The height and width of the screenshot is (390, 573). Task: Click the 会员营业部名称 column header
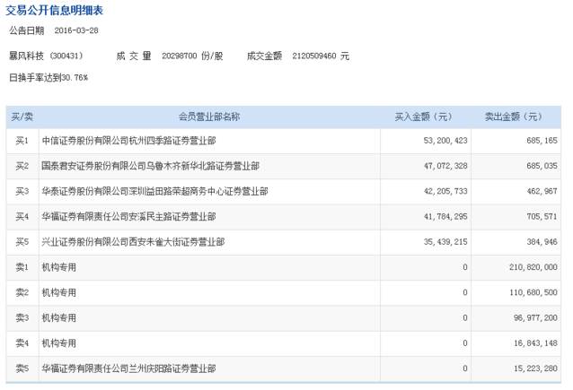click(x=209, y=117)
